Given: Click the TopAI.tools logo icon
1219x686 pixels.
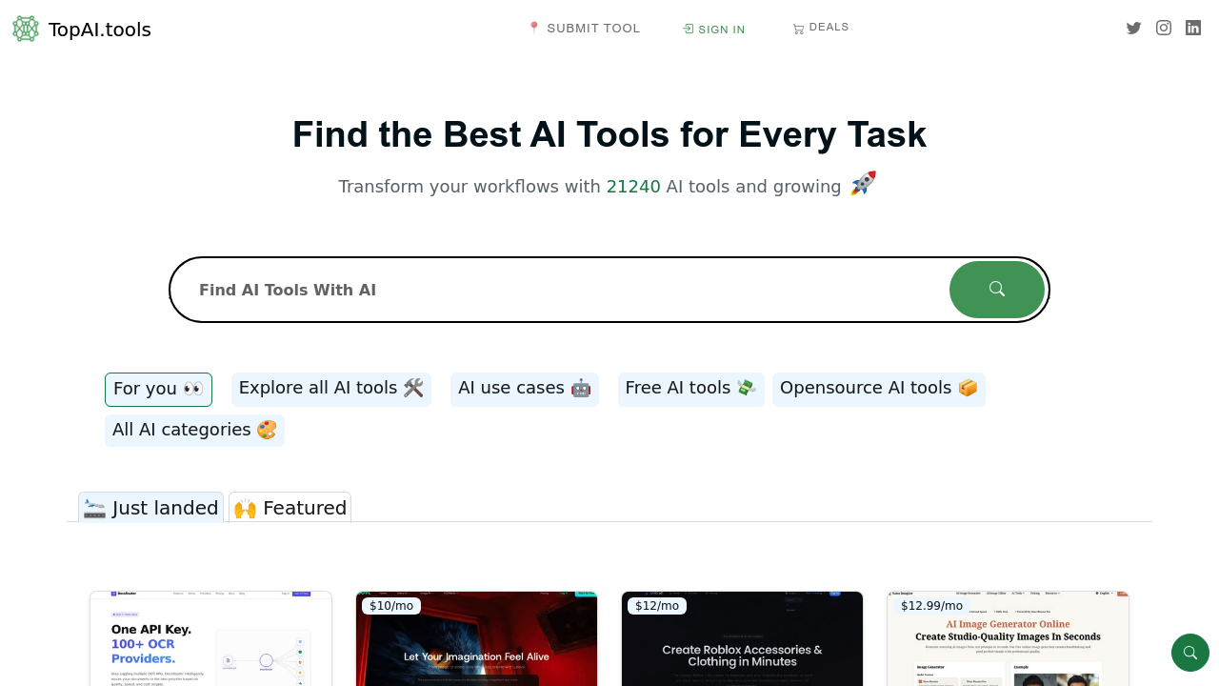Looking at the screenshot, I should 25,29.
